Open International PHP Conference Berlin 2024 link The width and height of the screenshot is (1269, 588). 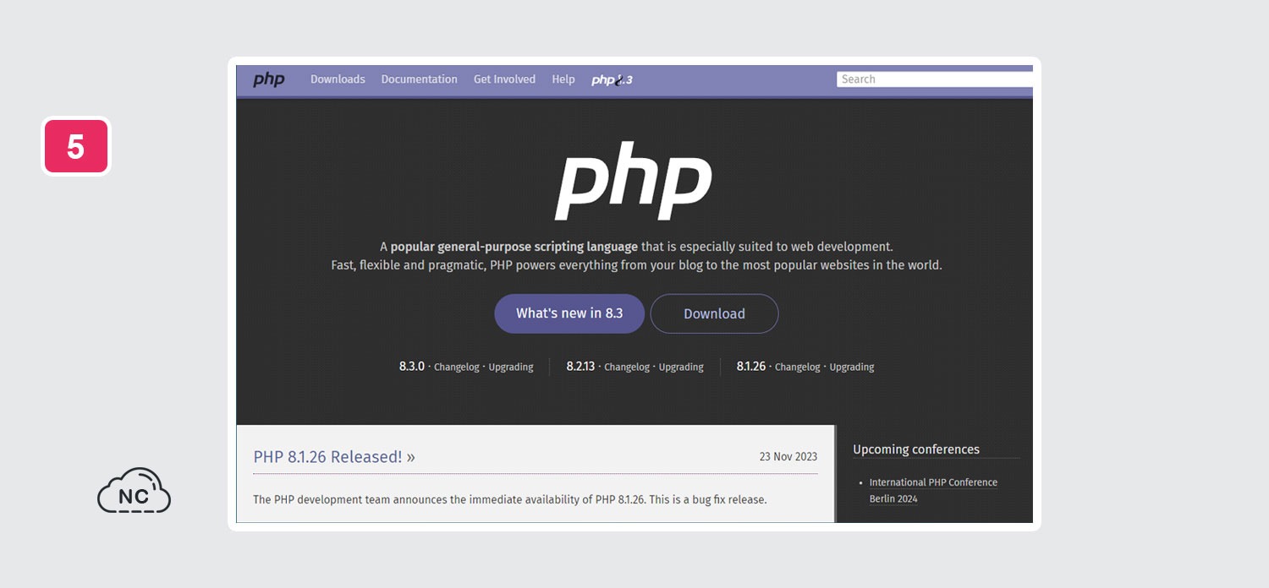(933, 491)
